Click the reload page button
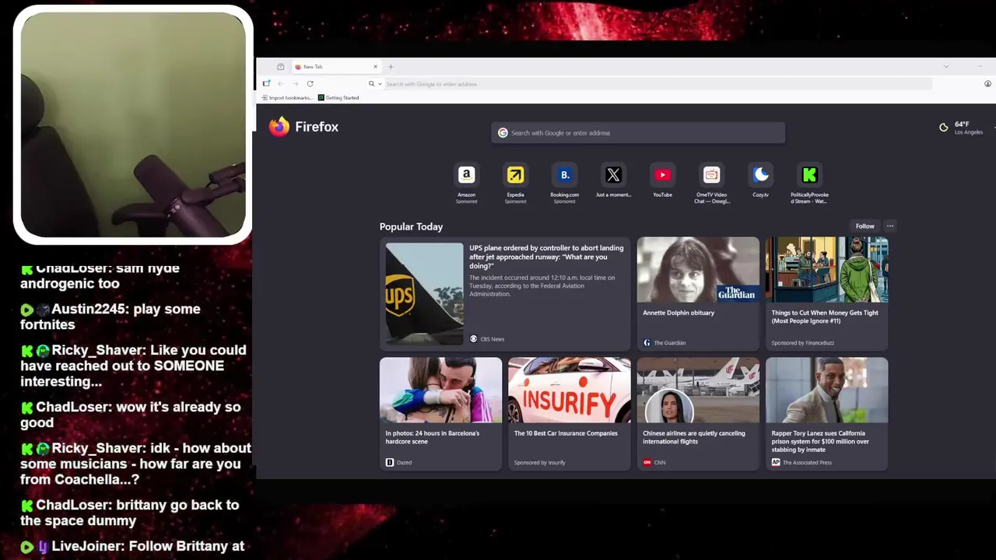 tap(310, 83)
